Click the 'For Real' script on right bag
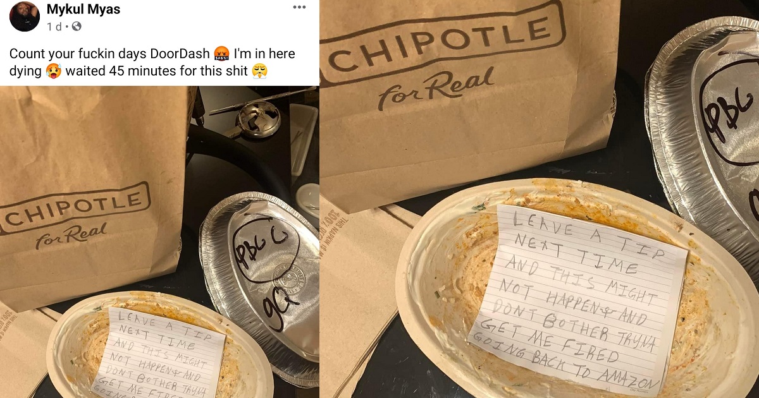This screenshot has height=398, width=759. point(436,88)
